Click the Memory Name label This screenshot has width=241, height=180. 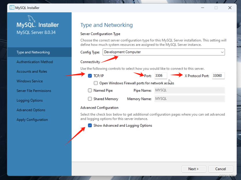(139, 99)
